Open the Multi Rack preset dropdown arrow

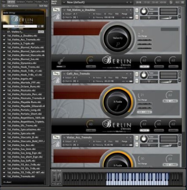pos(64,2)
